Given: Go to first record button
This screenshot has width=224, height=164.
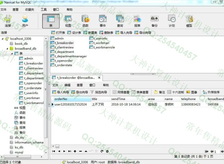Looking at the screenshot, I should tap(54, 151).
